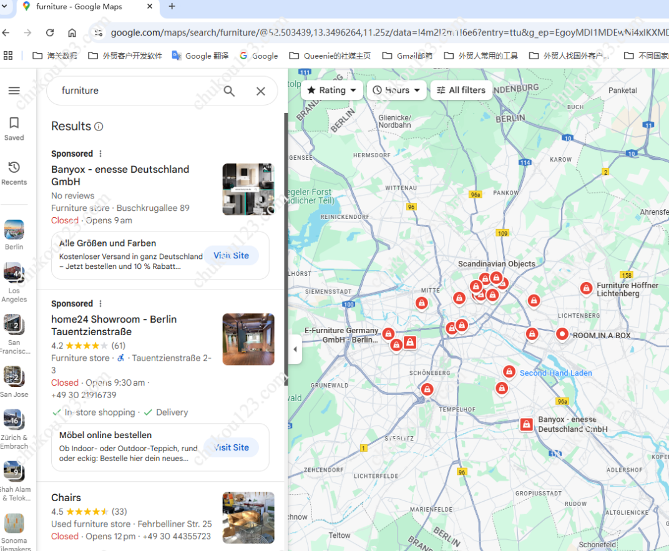
Task: View site information in the address bar
Action: (99, 33)
